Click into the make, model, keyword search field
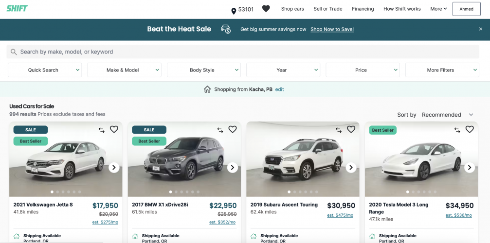 pyautogui.click(x=243, y=52)
